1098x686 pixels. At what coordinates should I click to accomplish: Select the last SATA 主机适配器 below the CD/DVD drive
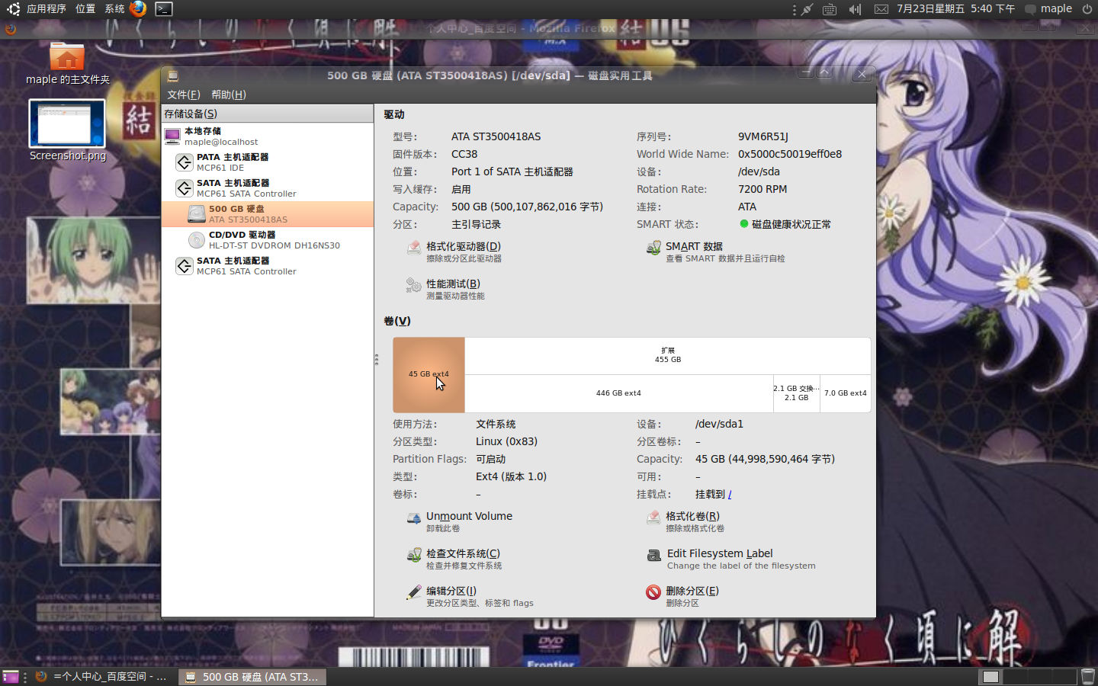click(x=268, y=266)
